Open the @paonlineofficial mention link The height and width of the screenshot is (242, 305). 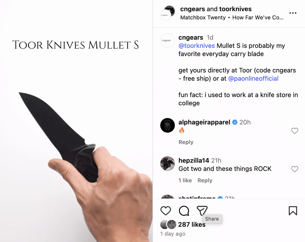(253, 79)
